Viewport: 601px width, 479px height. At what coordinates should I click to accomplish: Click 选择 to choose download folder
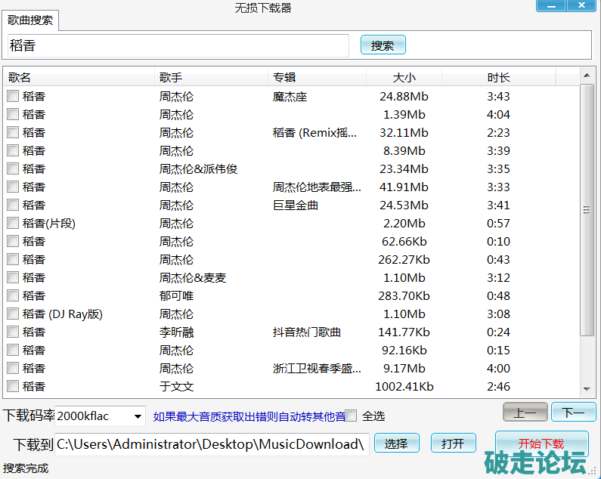tap(396, 443)
